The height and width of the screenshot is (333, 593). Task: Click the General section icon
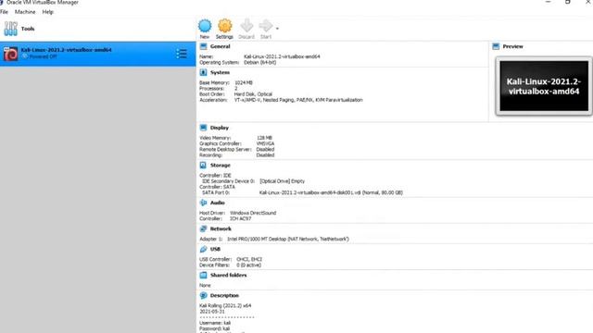point(203,46)
